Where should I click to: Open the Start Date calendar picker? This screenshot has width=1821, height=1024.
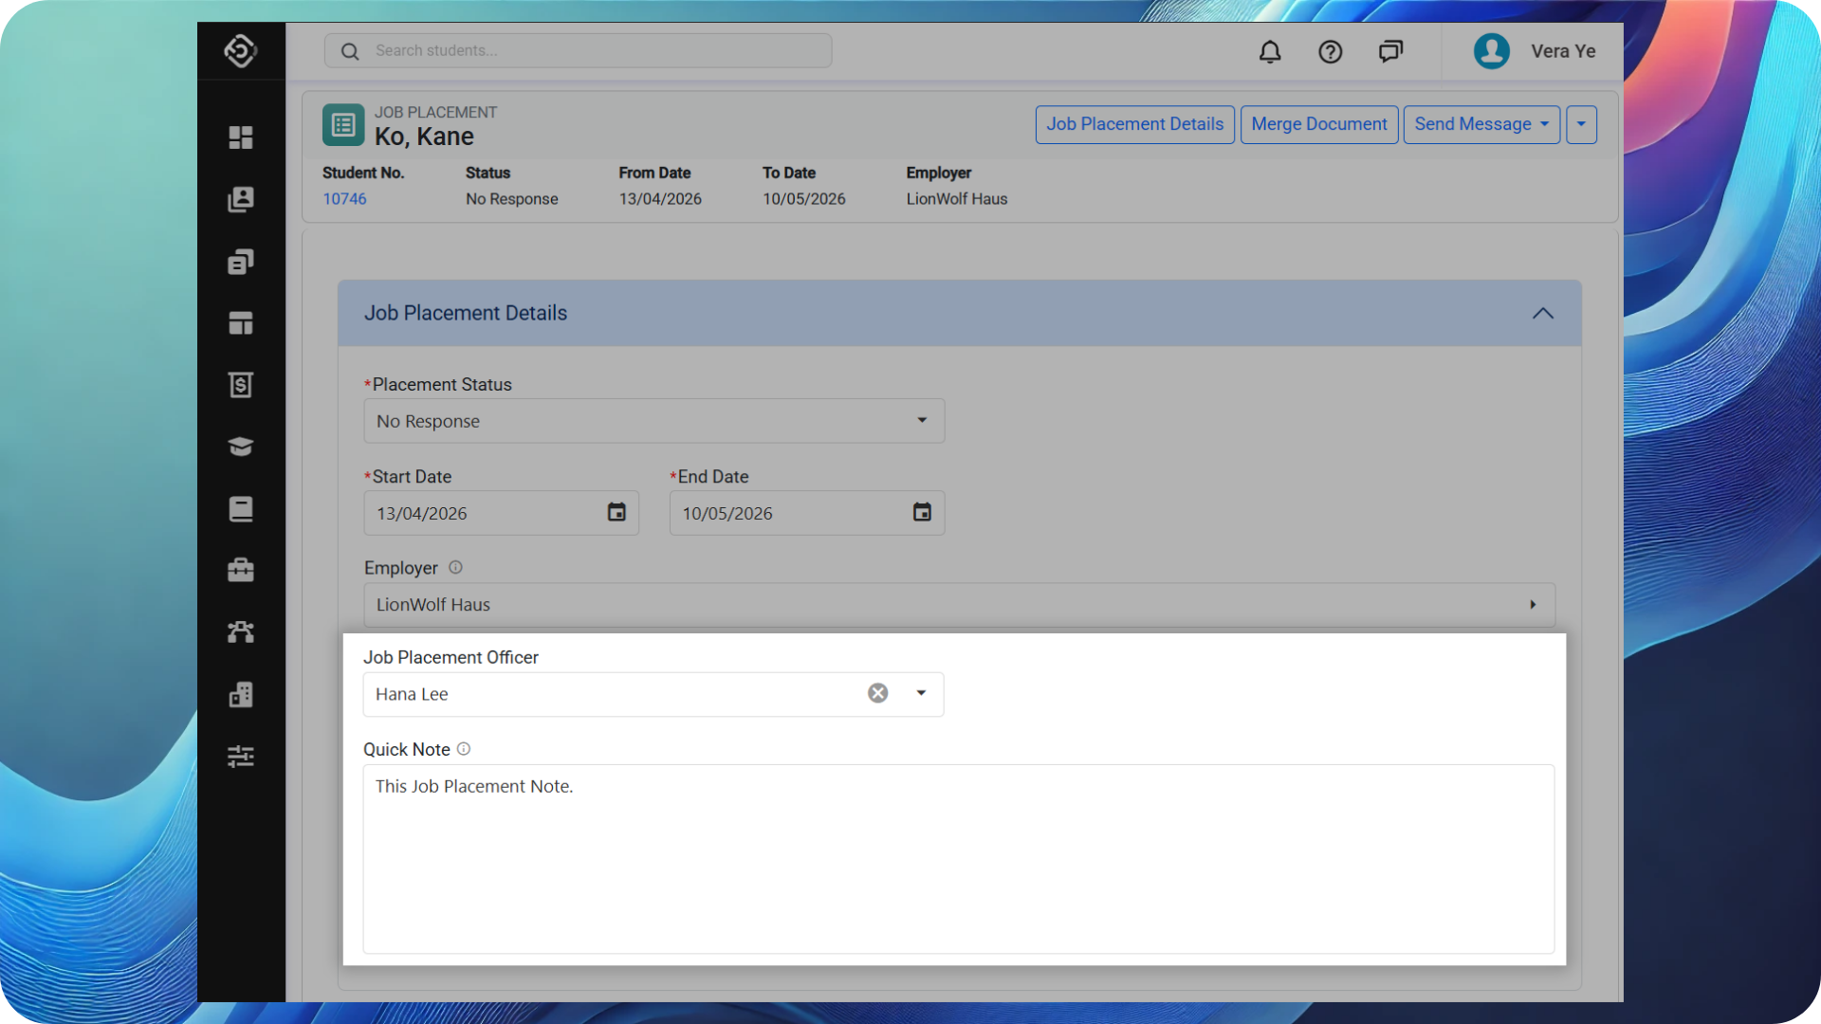pyautogui.click(x=616, y=512)
